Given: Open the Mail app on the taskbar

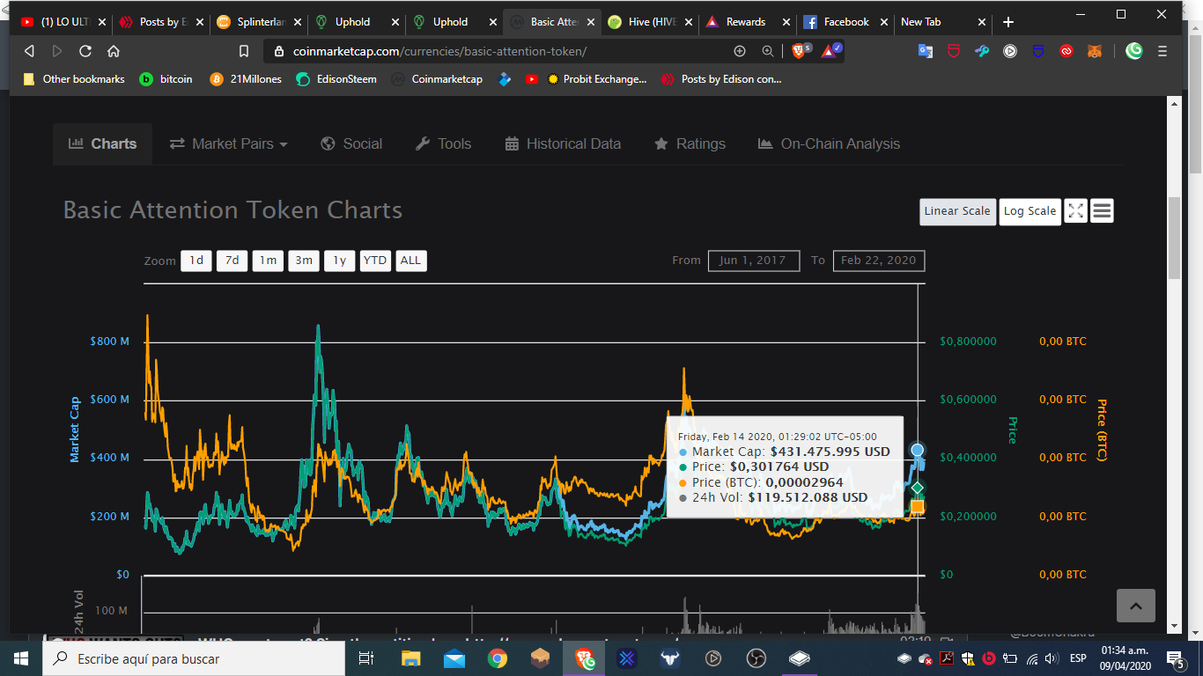Looking at the screenshot, I should [x=454, y=658].
